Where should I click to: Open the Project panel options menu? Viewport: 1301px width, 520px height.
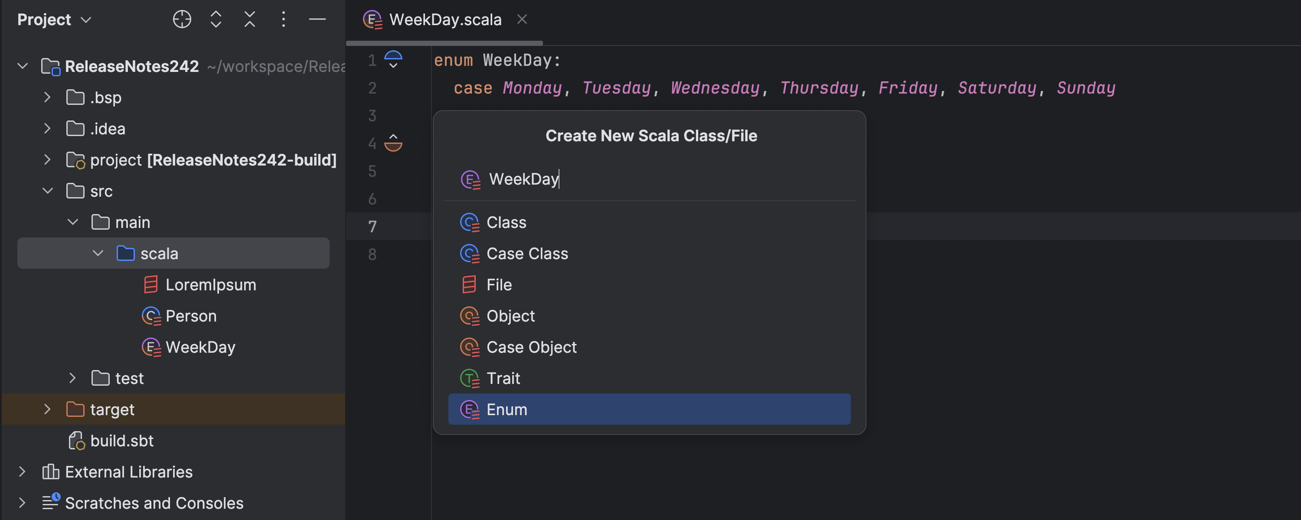pos(283,19)
